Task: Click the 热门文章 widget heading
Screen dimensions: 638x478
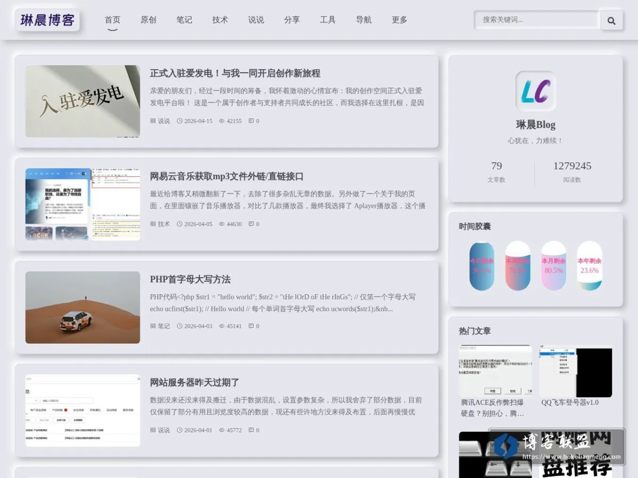Action: click(475, 331)
